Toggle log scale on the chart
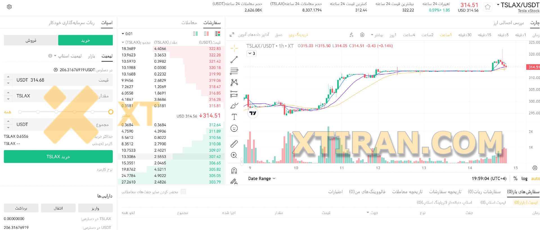This screenshot has width=540, height=230. point(524,178)
